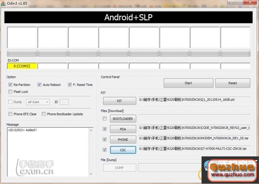This screenshot has height=184, width=259.
Task: Open the AP RAM dropdown
Action: 38,102
